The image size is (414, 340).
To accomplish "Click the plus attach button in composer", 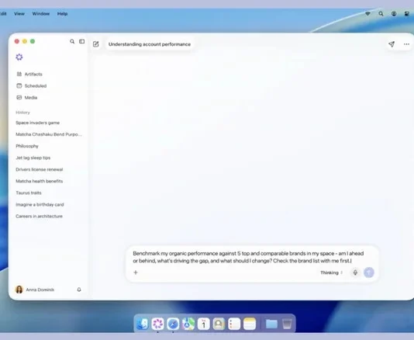I will coord(136,272).
